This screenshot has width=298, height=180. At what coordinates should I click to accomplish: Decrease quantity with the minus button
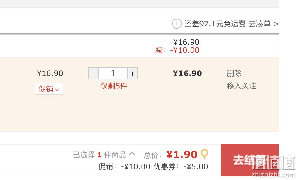point(93,73)
